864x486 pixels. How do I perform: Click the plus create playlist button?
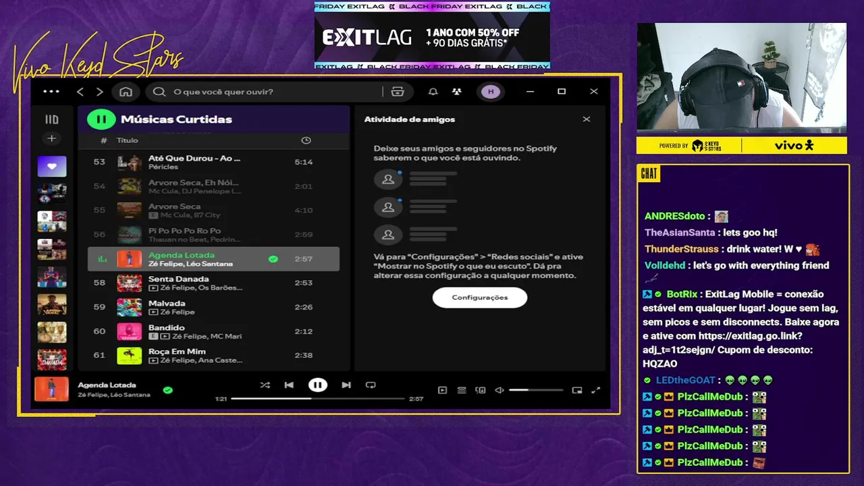[51, 138]
